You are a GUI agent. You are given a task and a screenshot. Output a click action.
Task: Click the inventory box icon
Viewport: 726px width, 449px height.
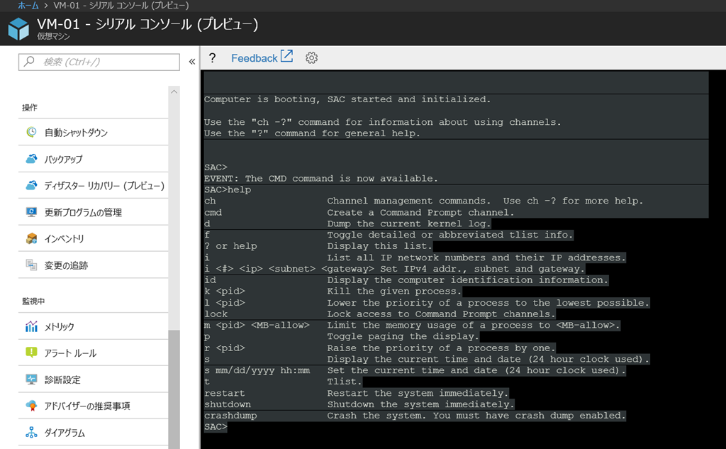[31, 238]
